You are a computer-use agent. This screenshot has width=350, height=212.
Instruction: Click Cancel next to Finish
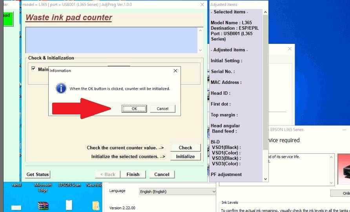162,174
